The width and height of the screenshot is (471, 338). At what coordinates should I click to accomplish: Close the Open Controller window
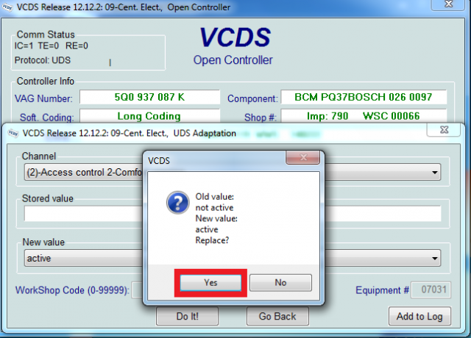click(449, 4)
